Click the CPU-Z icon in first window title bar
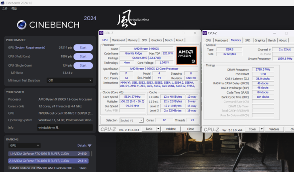The image size is (294, 172). [102, 33]
